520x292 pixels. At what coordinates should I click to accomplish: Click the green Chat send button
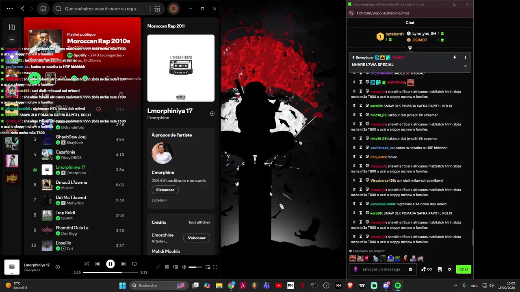coord(464,269)
